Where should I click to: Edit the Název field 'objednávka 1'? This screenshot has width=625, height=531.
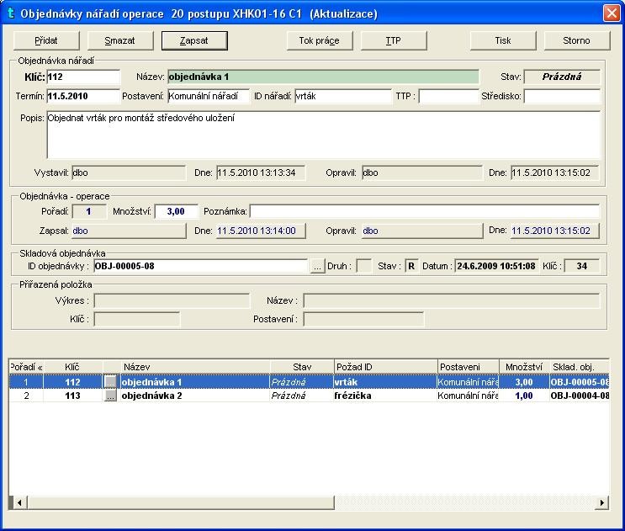pyautogui.click(x=323, y=77)
